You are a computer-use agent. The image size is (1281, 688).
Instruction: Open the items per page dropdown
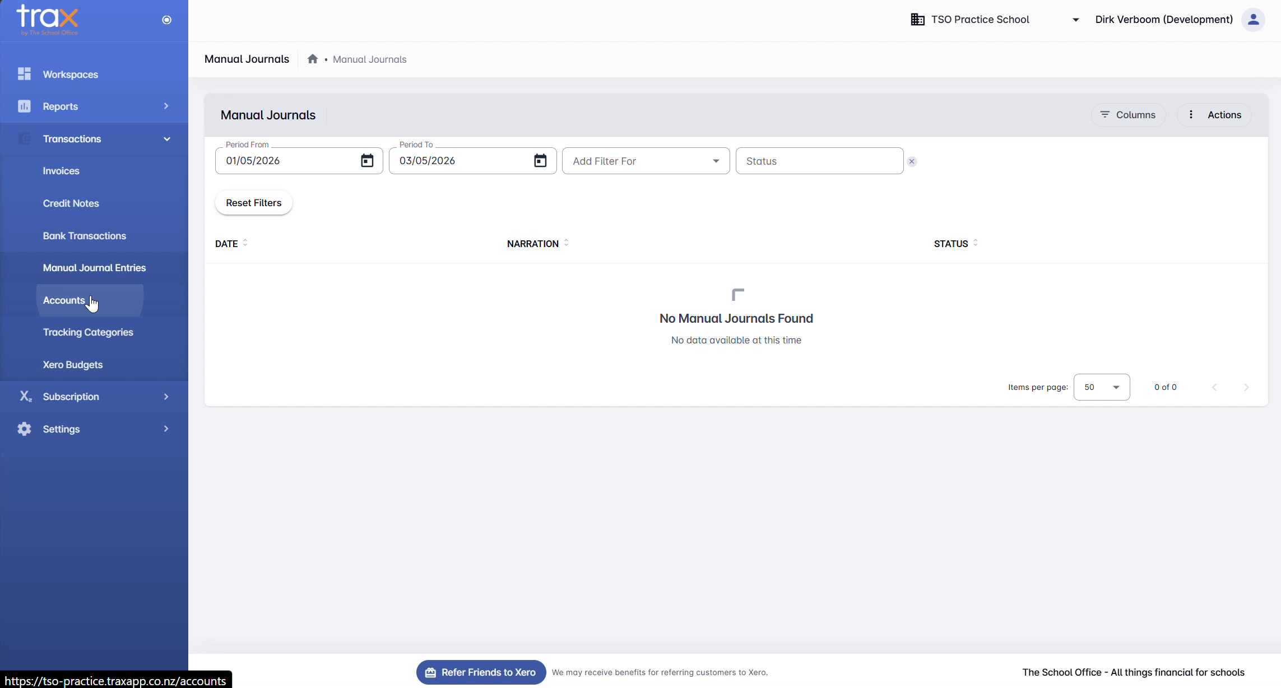pyautogui.click(x=1101, y=387)
